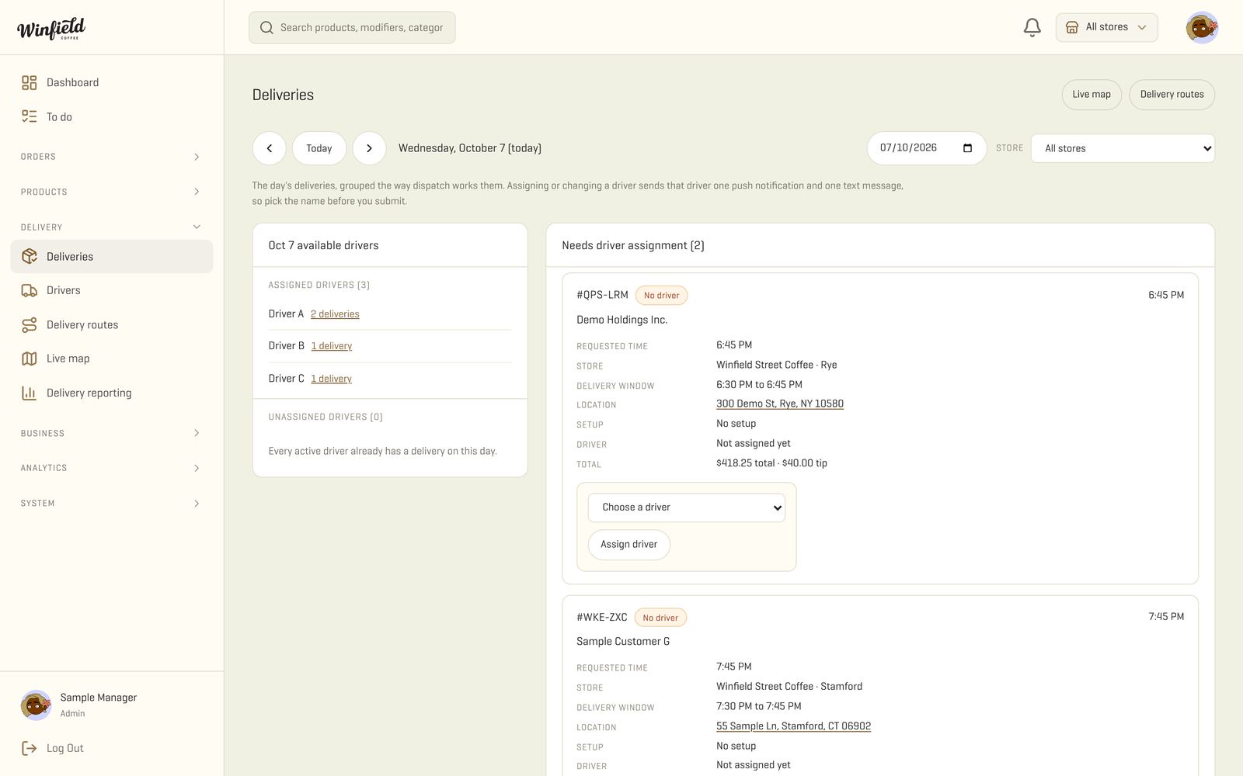Click the Dashboard grid icon
The height and width of the screenshot is (776, 1243).
pos(30,83)
